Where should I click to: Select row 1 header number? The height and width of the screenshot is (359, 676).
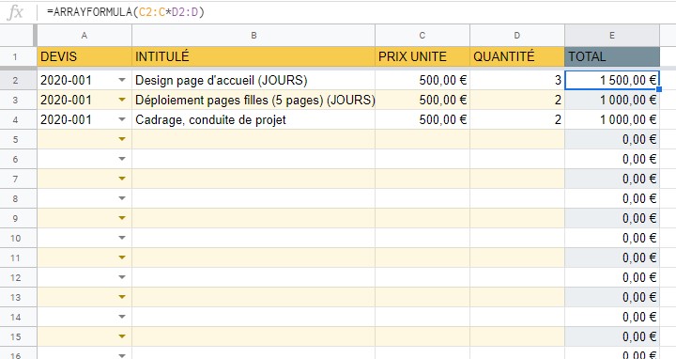click(16, 56)
